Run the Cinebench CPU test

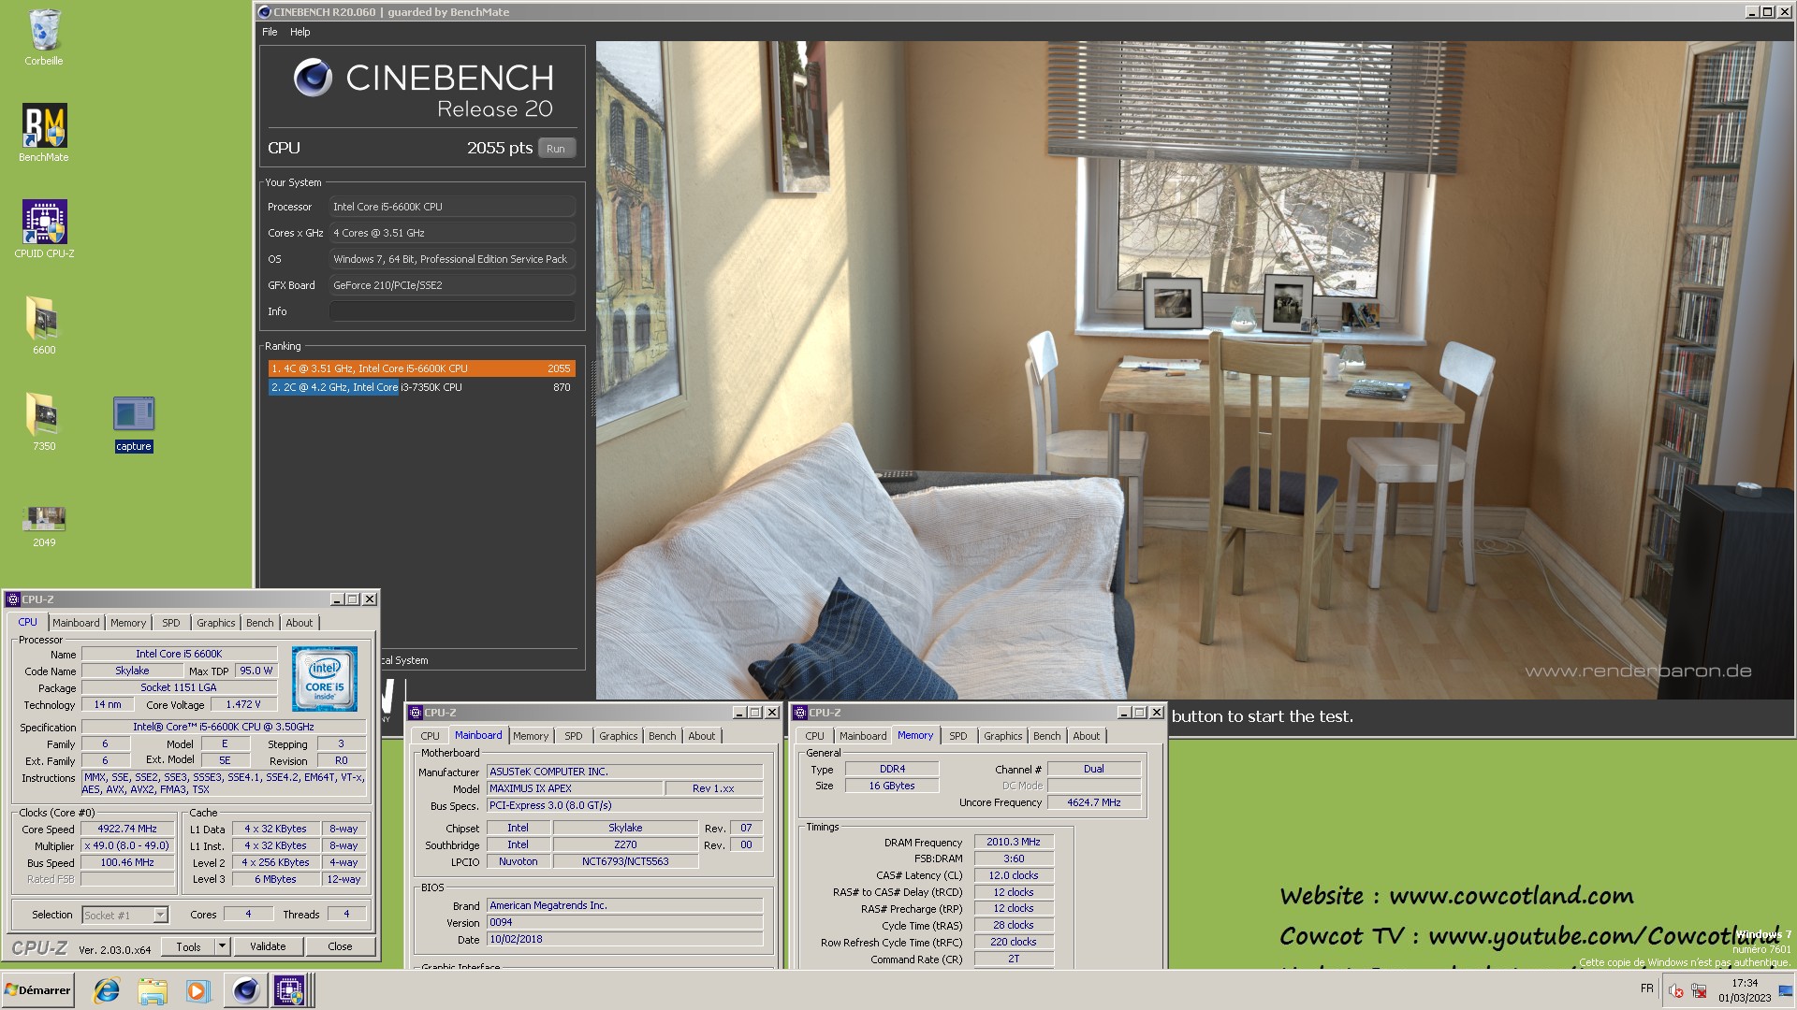pos(556,149)
